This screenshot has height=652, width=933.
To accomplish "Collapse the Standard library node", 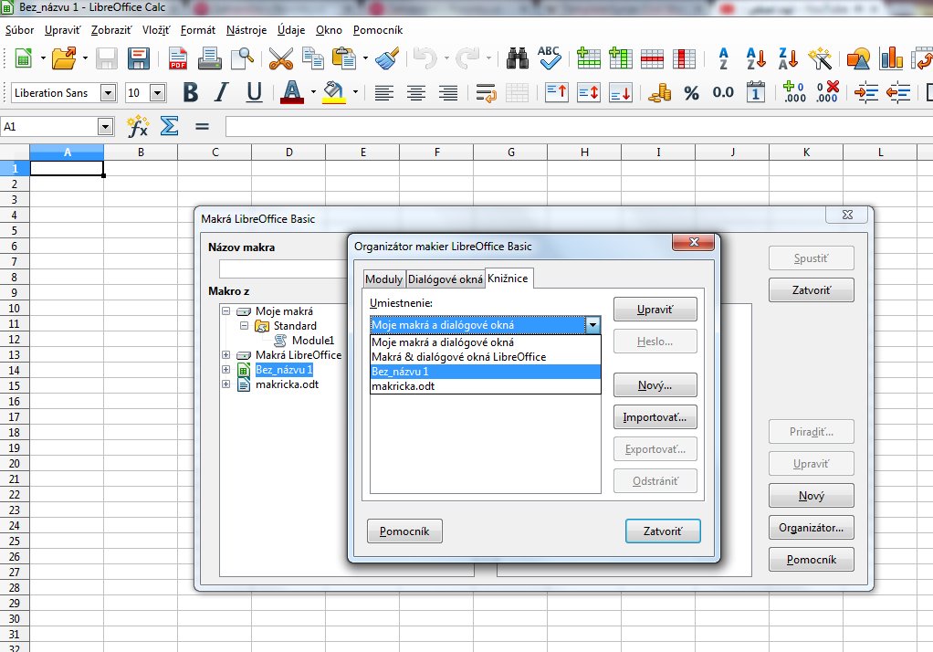I will pos(244,326).
